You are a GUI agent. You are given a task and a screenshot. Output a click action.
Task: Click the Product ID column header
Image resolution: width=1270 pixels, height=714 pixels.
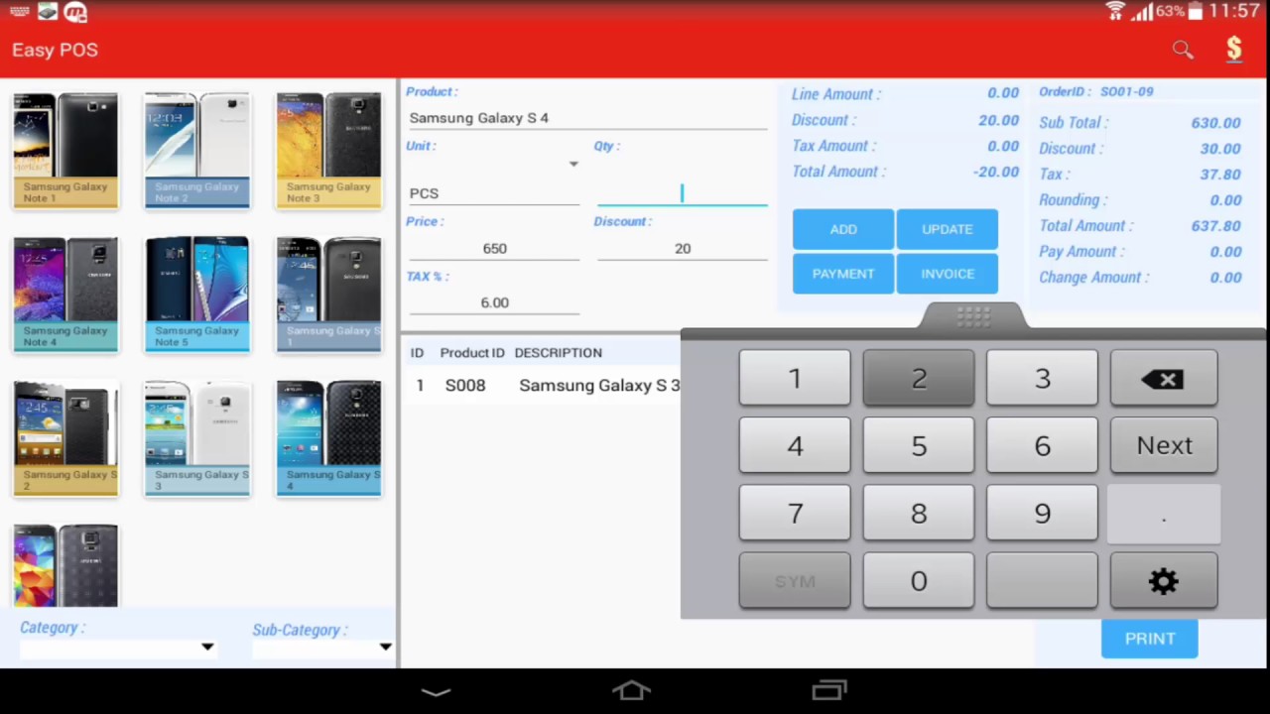(x=472, y=352)
